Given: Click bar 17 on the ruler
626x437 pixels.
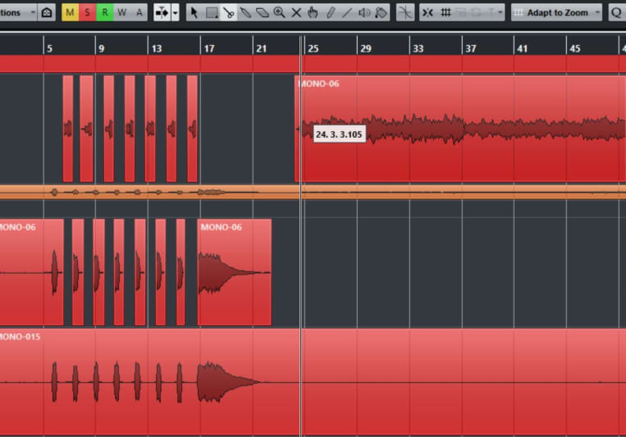Looking at the screenshot, I should 209,48.
